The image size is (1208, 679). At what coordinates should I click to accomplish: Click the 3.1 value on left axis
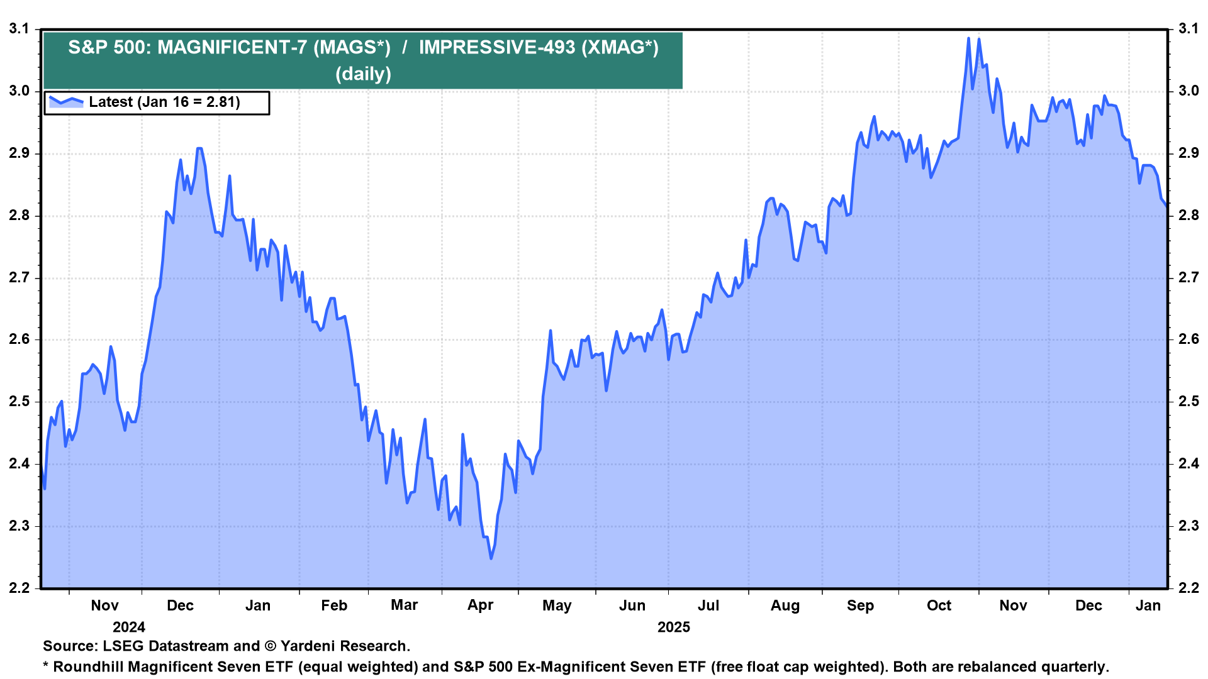[18, 28]
